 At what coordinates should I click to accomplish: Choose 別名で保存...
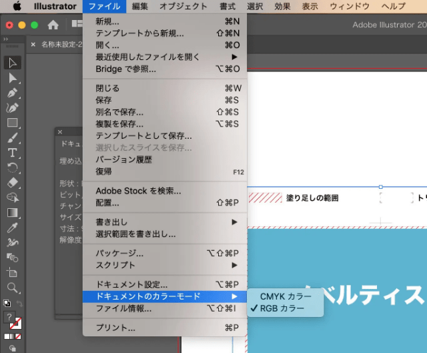[165, 112]
